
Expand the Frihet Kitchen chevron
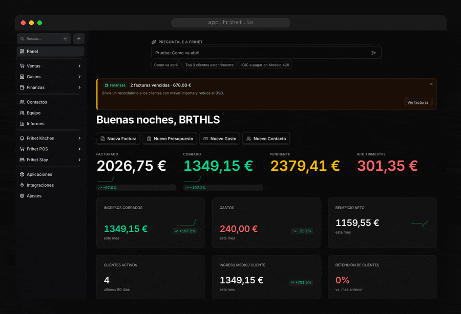(79, 138)
